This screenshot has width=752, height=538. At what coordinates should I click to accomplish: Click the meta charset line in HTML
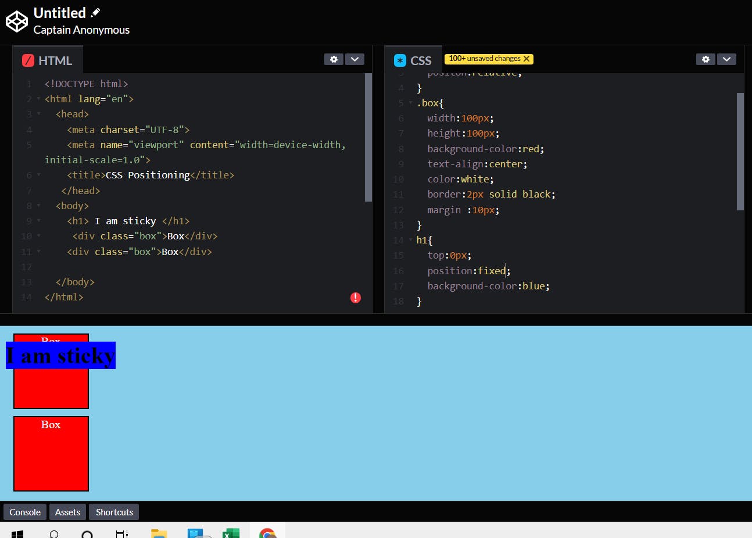pos(128,130)
